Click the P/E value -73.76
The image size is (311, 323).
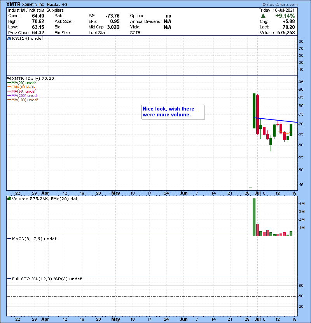coord(113,16)
